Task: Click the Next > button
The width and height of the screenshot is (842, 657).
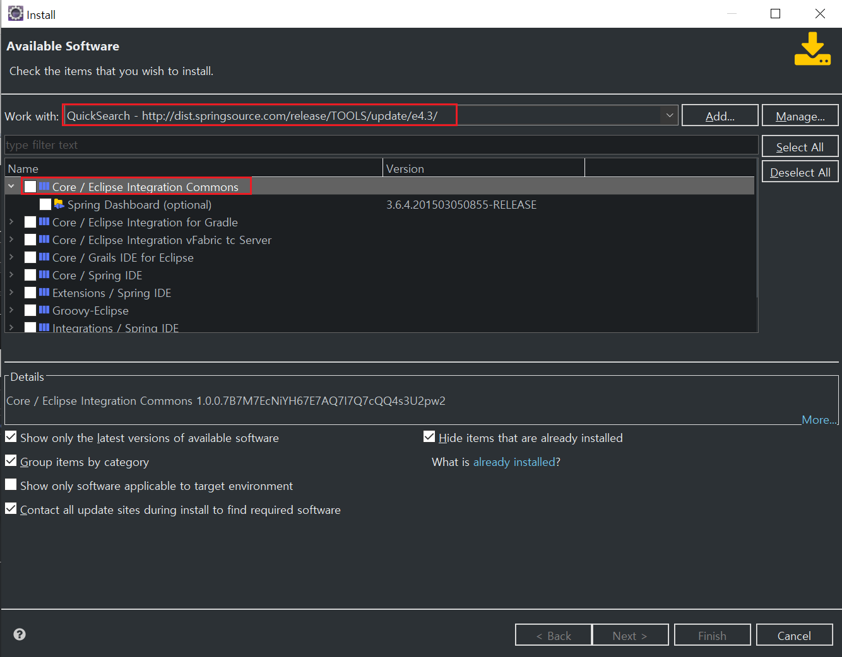Action: 630,635
